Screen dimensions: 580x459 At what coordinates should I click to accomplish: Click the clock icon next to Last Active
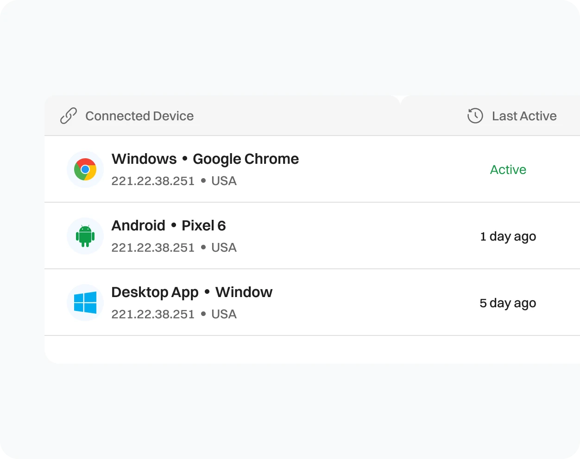474,116
